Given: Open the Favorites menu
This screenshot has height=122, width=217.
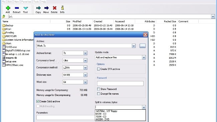Looking at the screenshot, I should click(26, 2).
